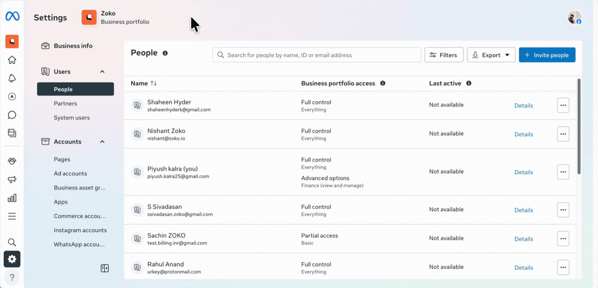The height and width of the screenshot is (288, 598).
Task: Click the S Sivadasan name
Action: 165,207
